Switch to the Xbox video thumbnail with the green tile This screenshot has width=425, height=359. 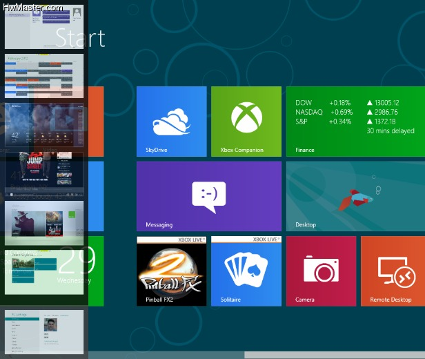44,223
